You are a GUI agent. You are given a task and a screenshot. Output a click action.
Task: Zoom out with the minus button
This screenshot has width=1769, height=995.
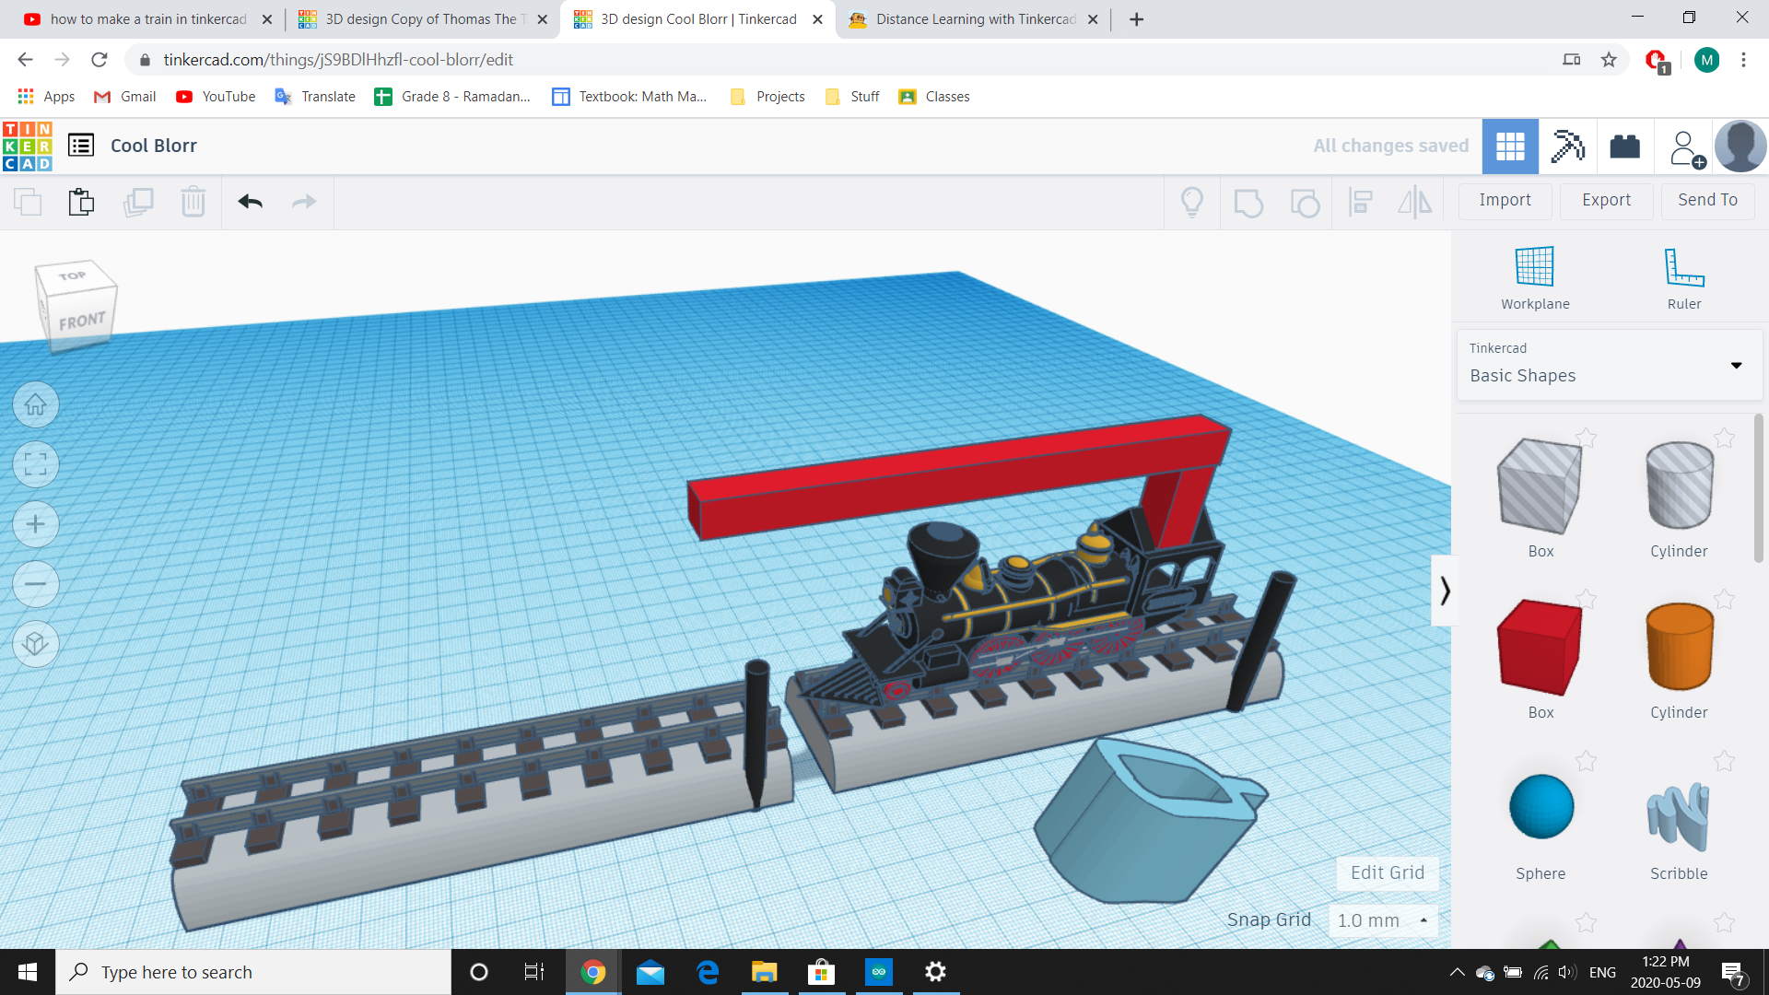point(36,584)
